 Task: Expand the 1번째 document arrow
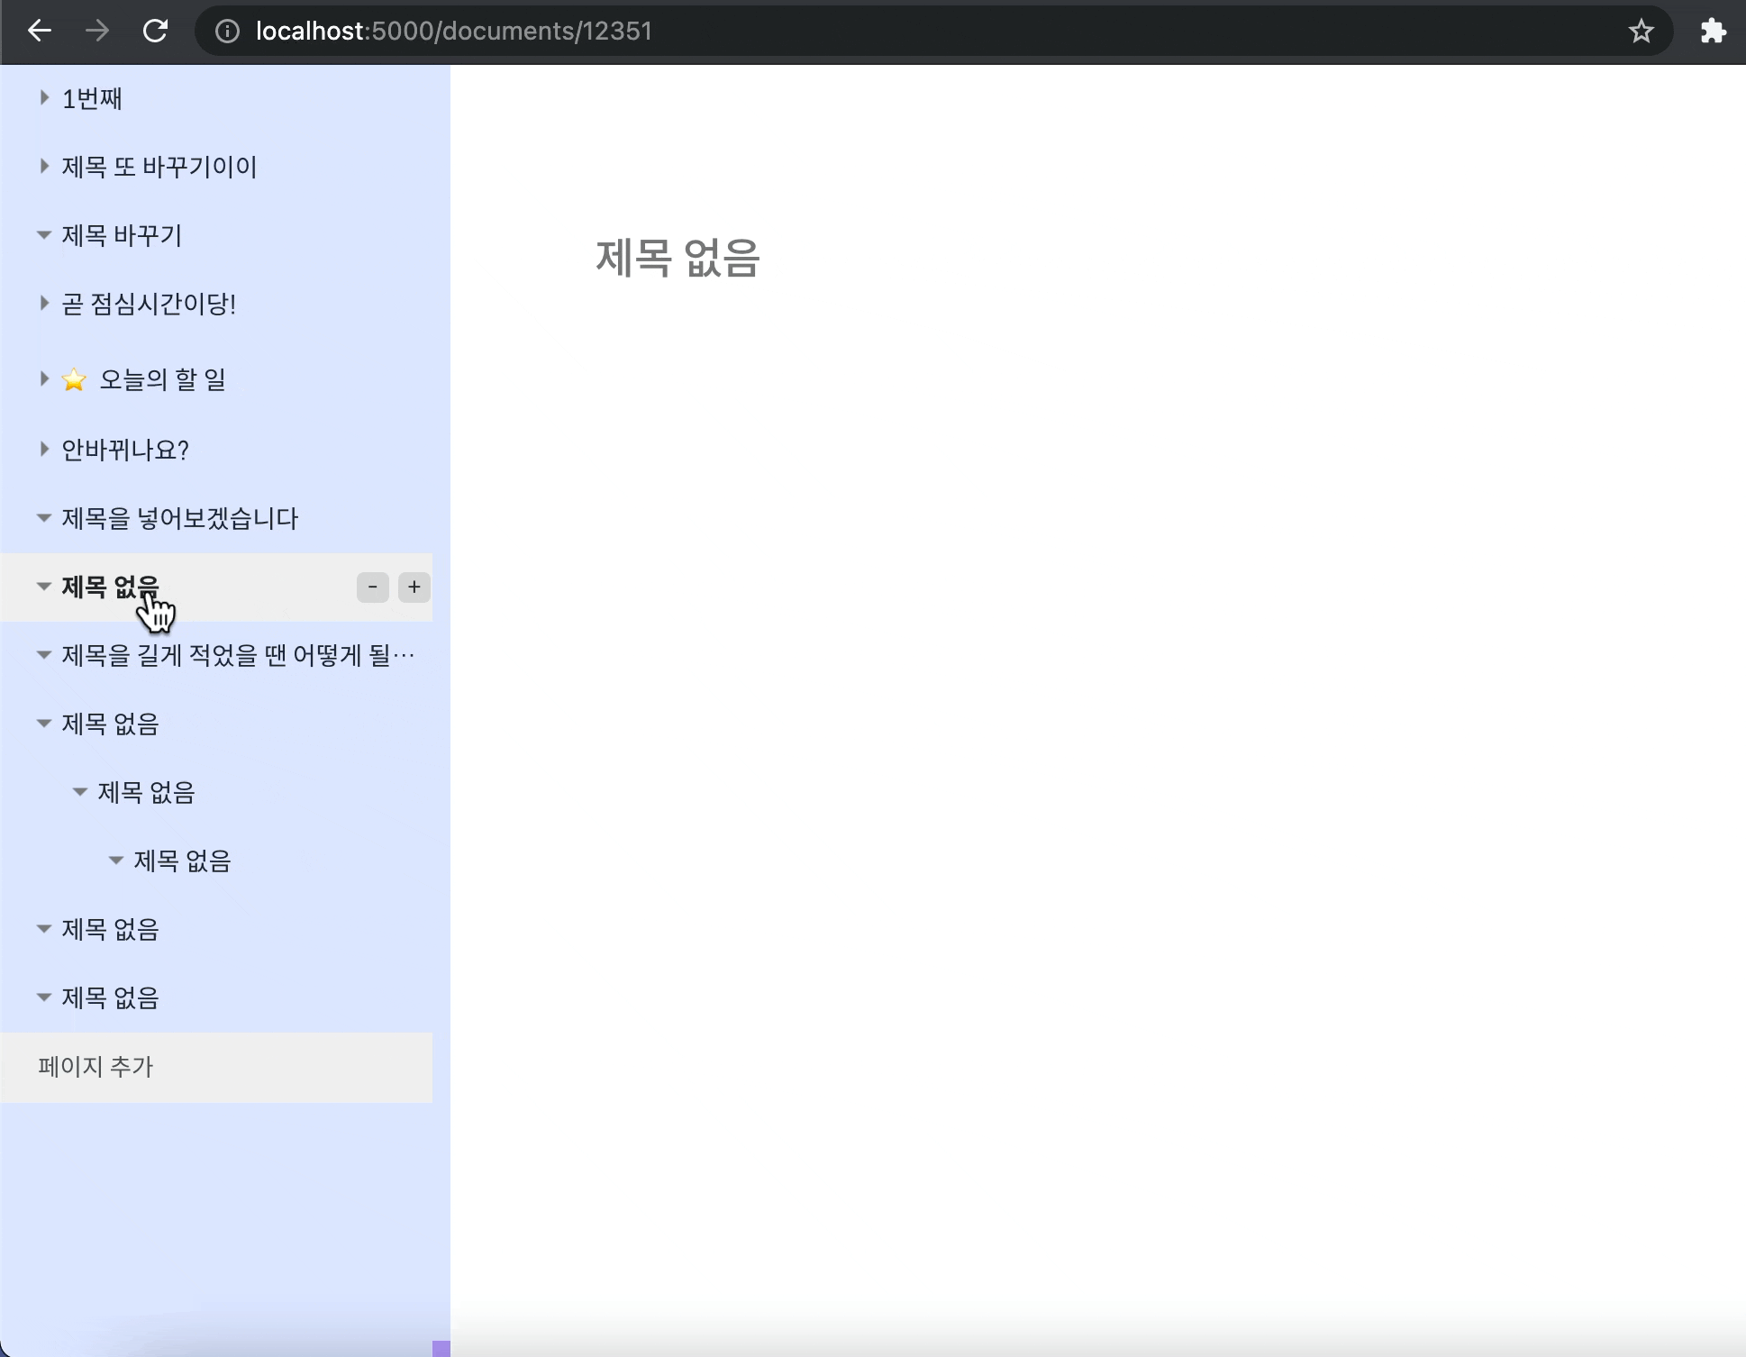tap(43, 97)
